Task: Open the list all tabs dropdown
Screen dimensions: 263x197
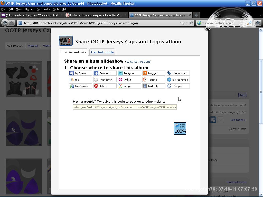Action: (260, 15)
